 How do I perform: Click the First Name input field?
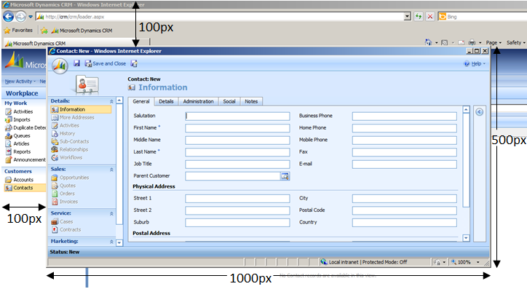(237, 128)
